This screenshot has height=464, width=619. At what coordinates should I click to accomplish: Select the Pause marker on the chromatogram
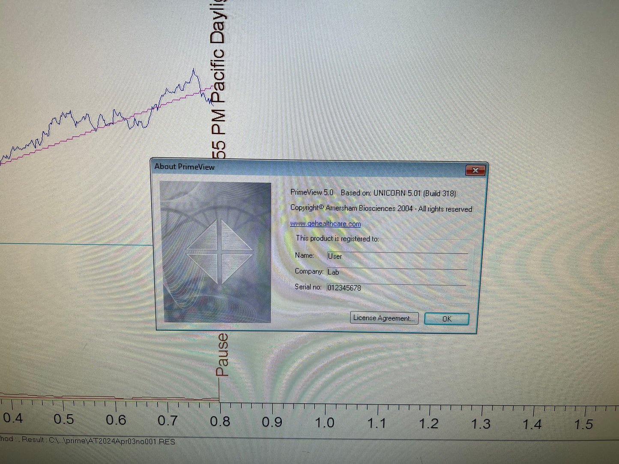tap(222, 355)
